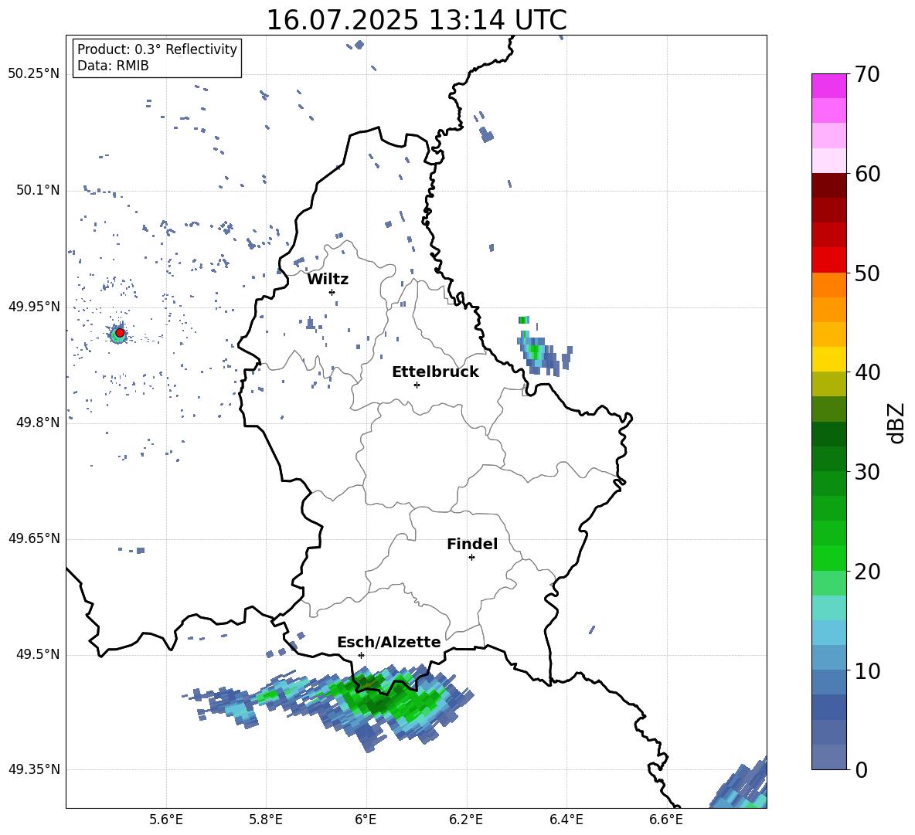Screen dimensions: 915x835
Task: Click the 49.95°N latitude label
Action: click(x=34, y=307)
